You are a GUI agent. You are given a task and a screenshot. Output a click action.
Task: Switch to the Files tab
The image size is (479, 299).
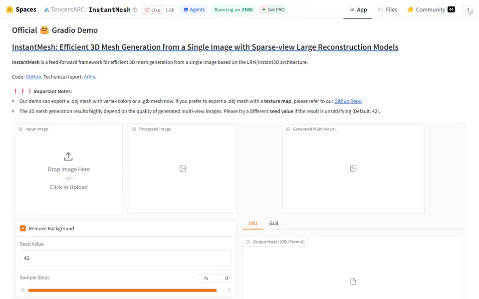[x=387, y=10]
